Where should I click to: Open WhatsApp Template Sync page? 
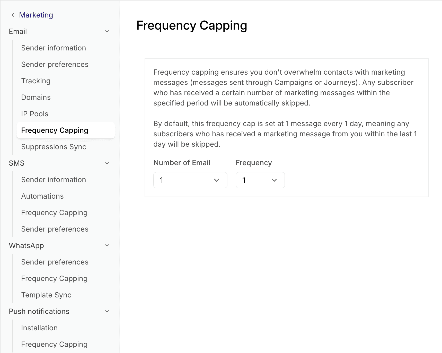tap(46, 295)
